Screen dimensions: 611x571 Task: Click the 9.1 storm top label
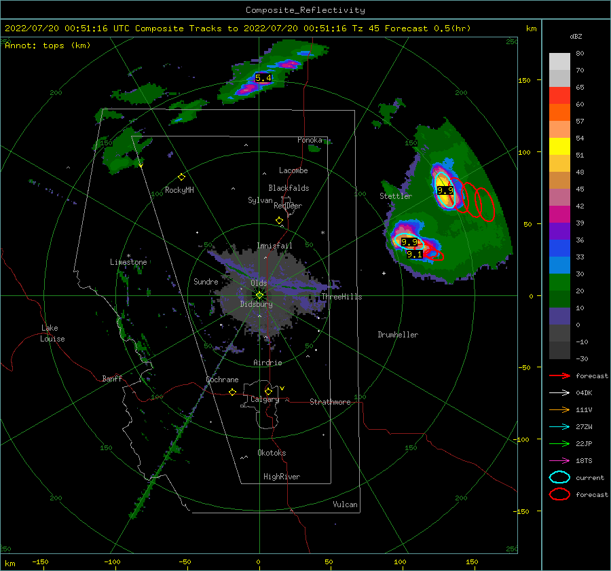(414, 255)
